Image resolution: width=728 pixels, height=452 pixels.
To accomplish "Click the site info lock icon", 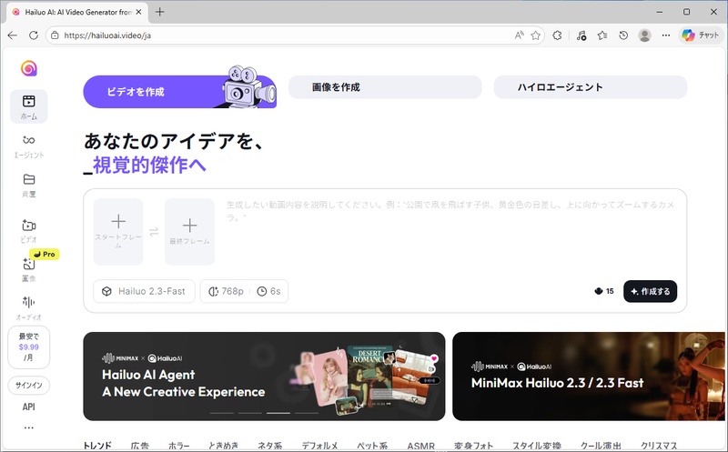I will click(55, 35).
